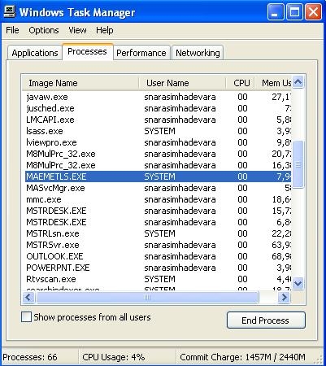The image size is (326, 366).
Task: Click the CPU Usage: 4% status entry
Action: [114, 357]
